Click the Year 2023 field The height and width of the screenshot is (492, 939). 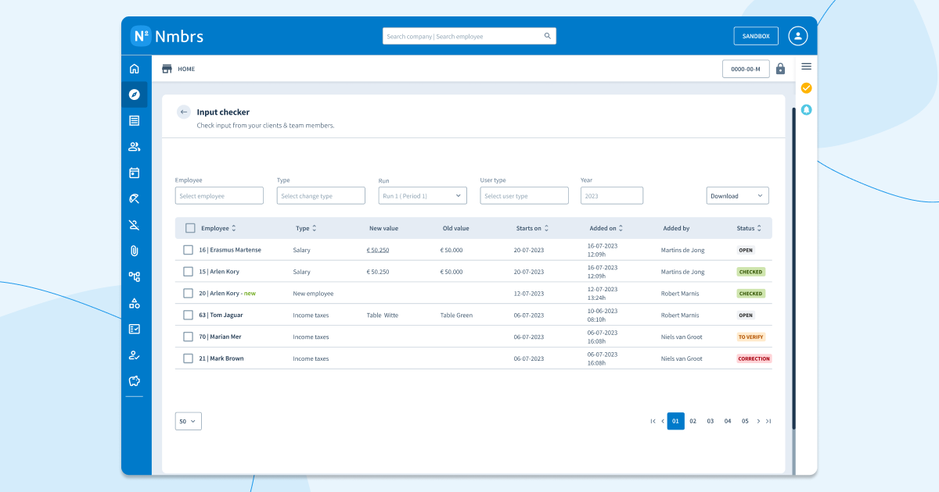[612, 196]
